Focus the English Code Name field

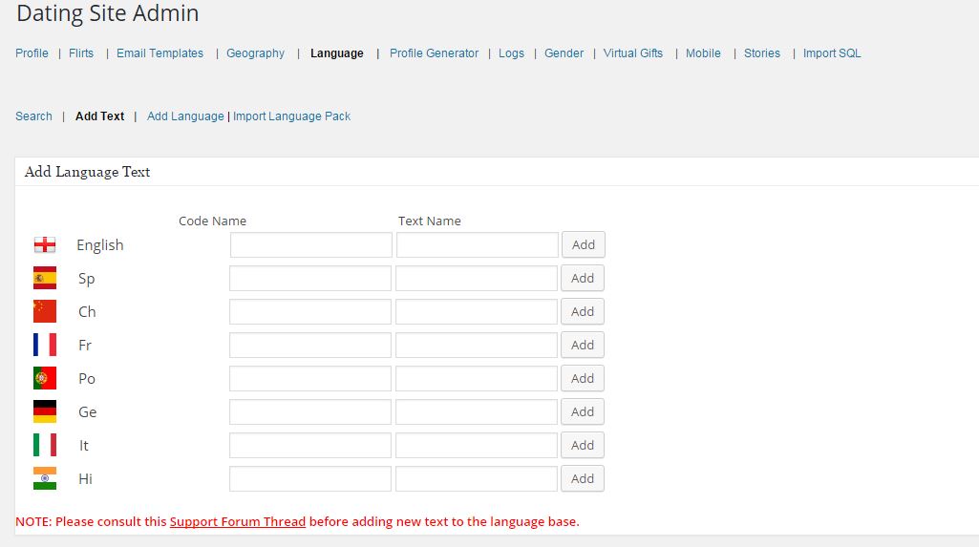click(311, 244)
